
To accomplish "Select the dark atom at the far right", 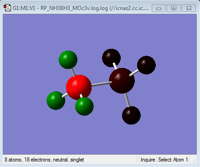I will [146, 65].
